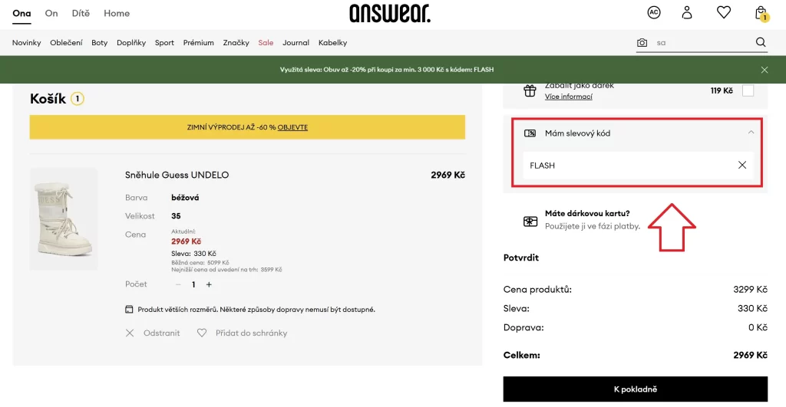Click the Sleva 330 Kč summary value
This screenshot has height=407, width=786.
click(752, 309)
